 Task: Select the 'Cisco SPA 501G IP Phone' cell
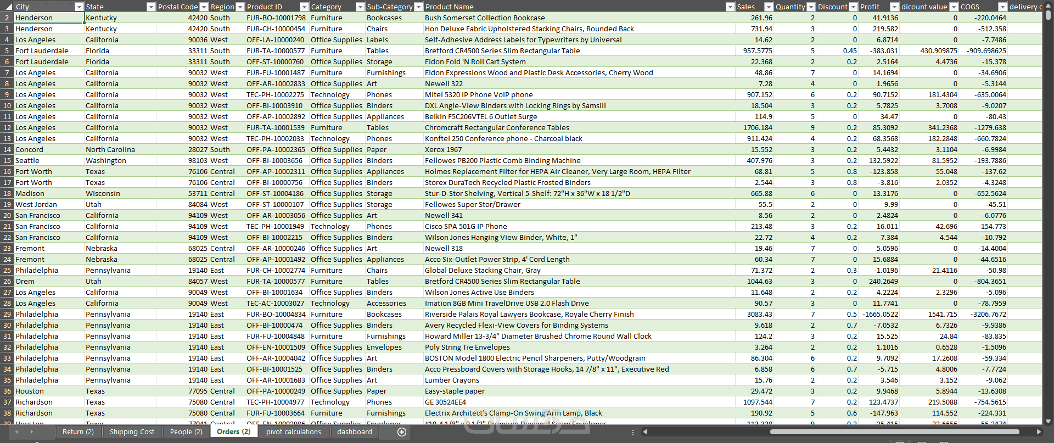tap(579, 226)
